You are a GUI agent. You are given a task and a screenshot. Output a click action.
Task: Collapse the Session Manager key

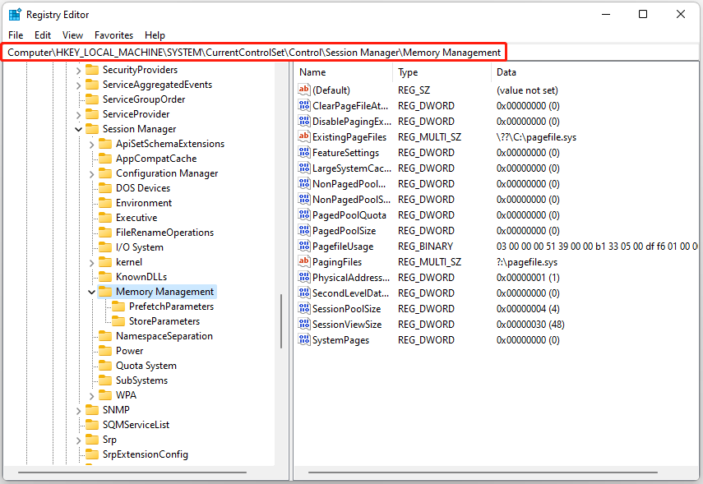78,129
